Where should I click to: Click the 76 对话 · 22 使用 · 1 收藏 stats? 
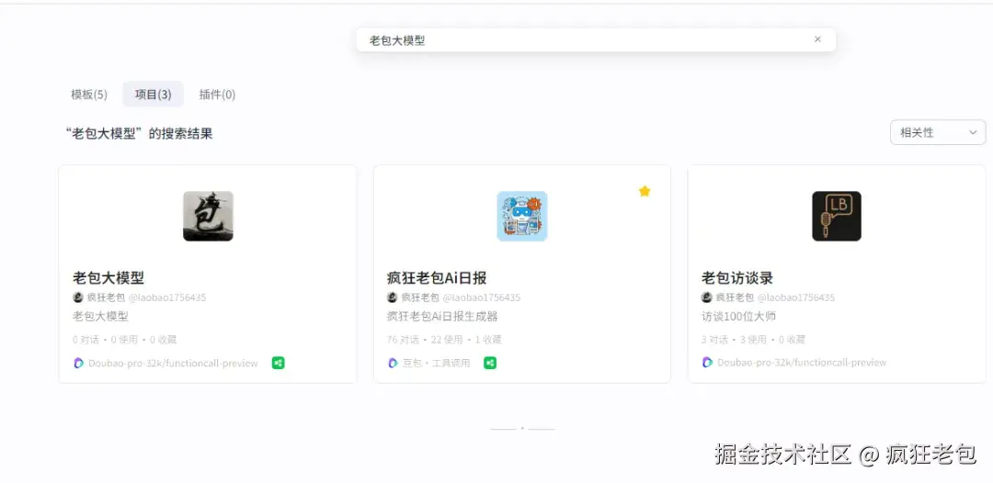pyautogui.click(x=444, y=340)
